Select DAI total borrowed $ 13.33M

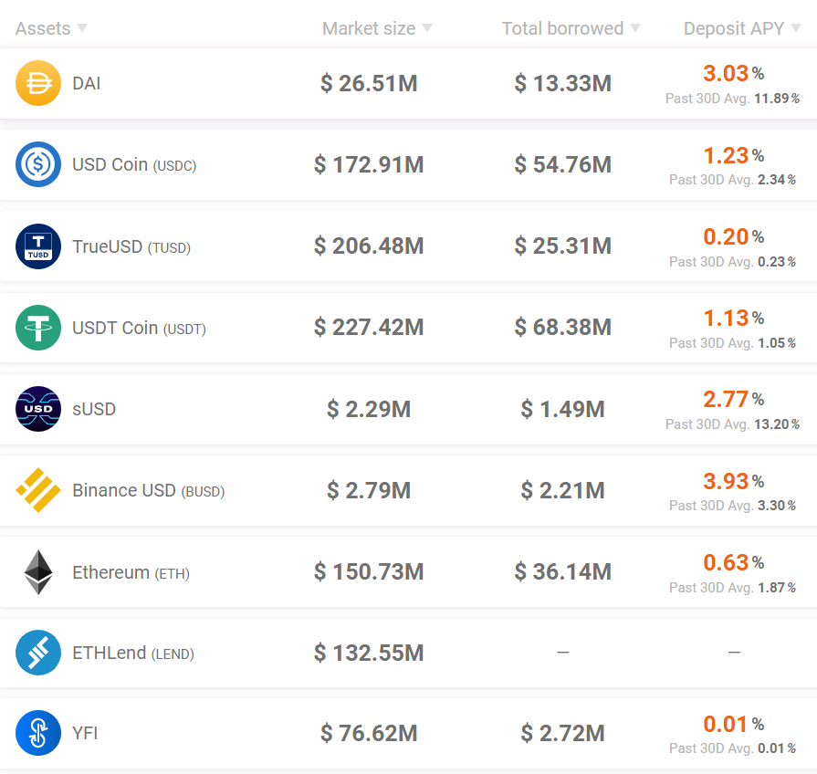562,83
